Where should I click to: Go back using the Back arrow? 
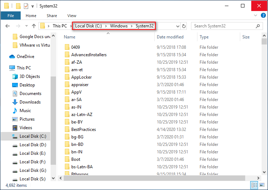8,26
